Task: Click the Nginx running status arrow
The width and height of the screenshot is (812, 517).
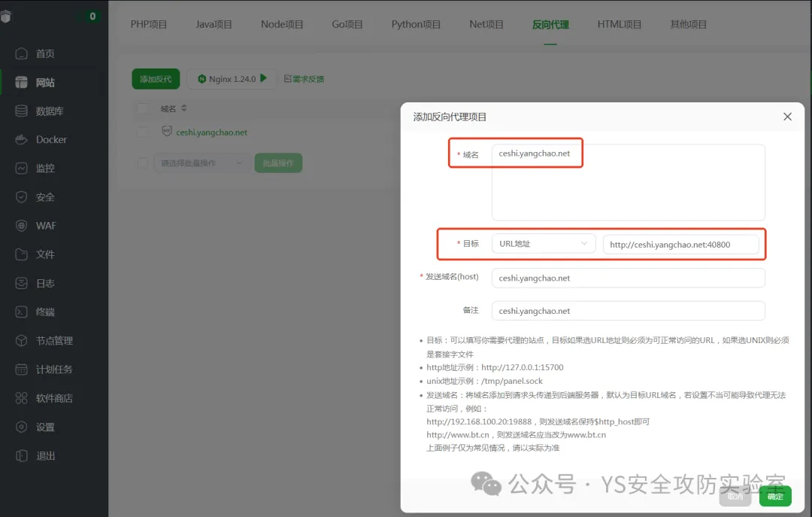Action: [x=263, y=78]
